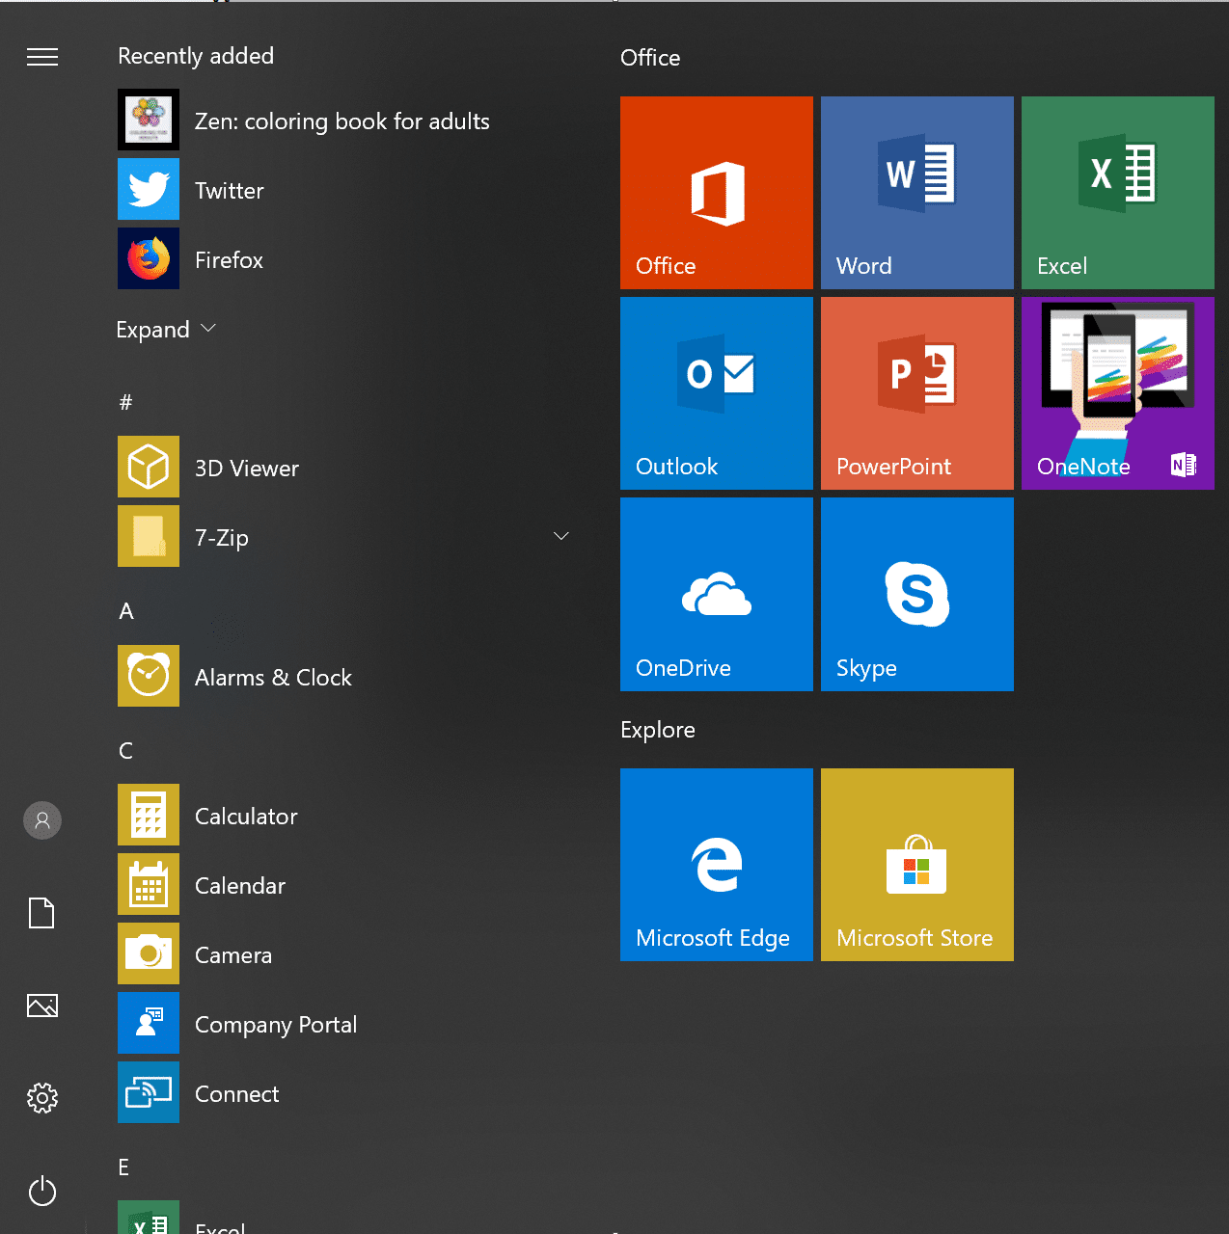
Task: Open the user account icon
Action: [42, 820]
